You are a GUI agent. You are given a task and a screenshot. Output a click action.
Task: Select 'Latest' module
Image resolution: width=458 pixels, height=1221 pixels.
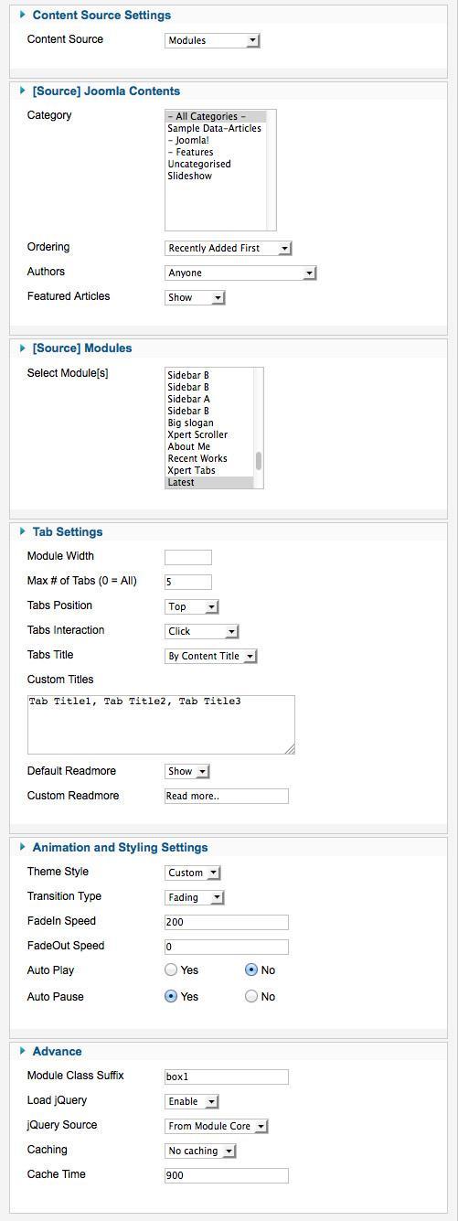coord(209,482)
